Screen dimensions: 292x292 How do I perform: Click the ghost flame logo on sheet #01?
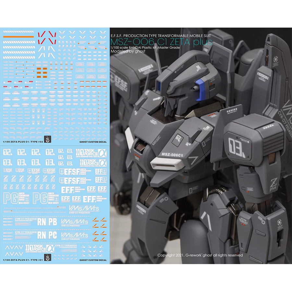pyautogui.click(x=47, y=258)
